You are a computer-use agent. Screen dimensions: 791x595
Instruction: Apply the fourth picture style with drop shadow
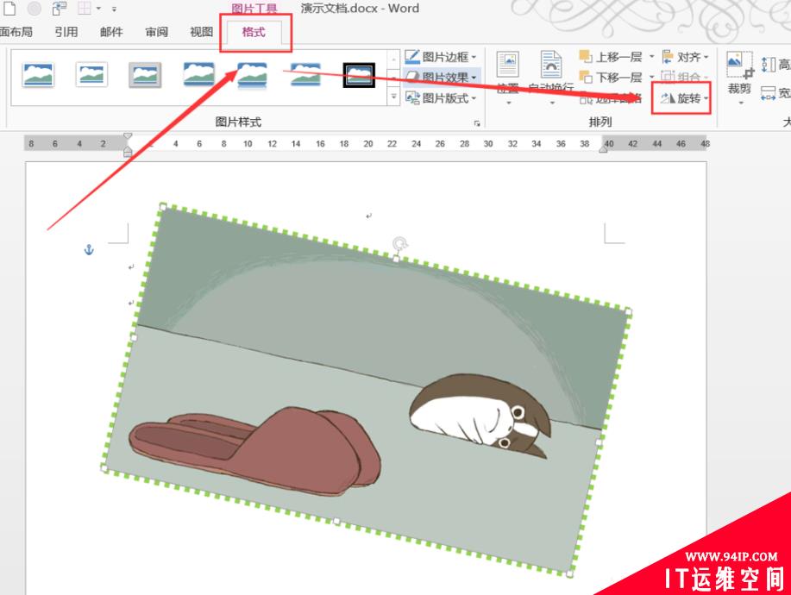tap(198, 74)
